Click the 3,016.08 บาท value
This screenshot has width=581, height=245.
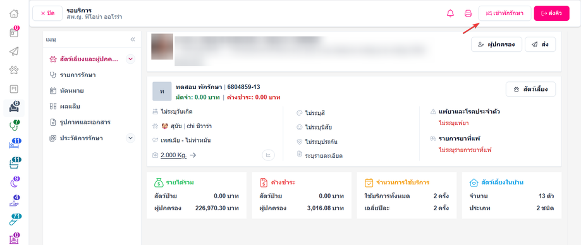tap(326, 208)
